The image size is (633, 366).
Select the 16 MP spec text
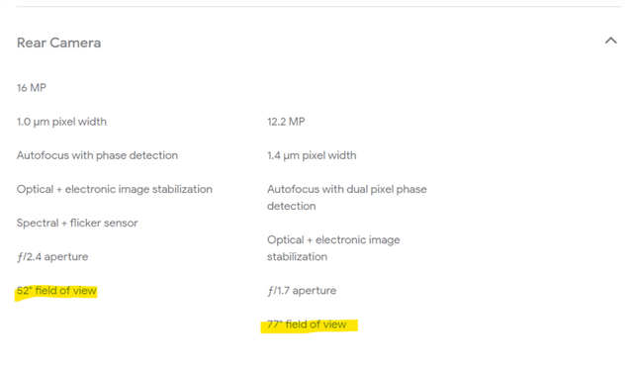(32, 88)
